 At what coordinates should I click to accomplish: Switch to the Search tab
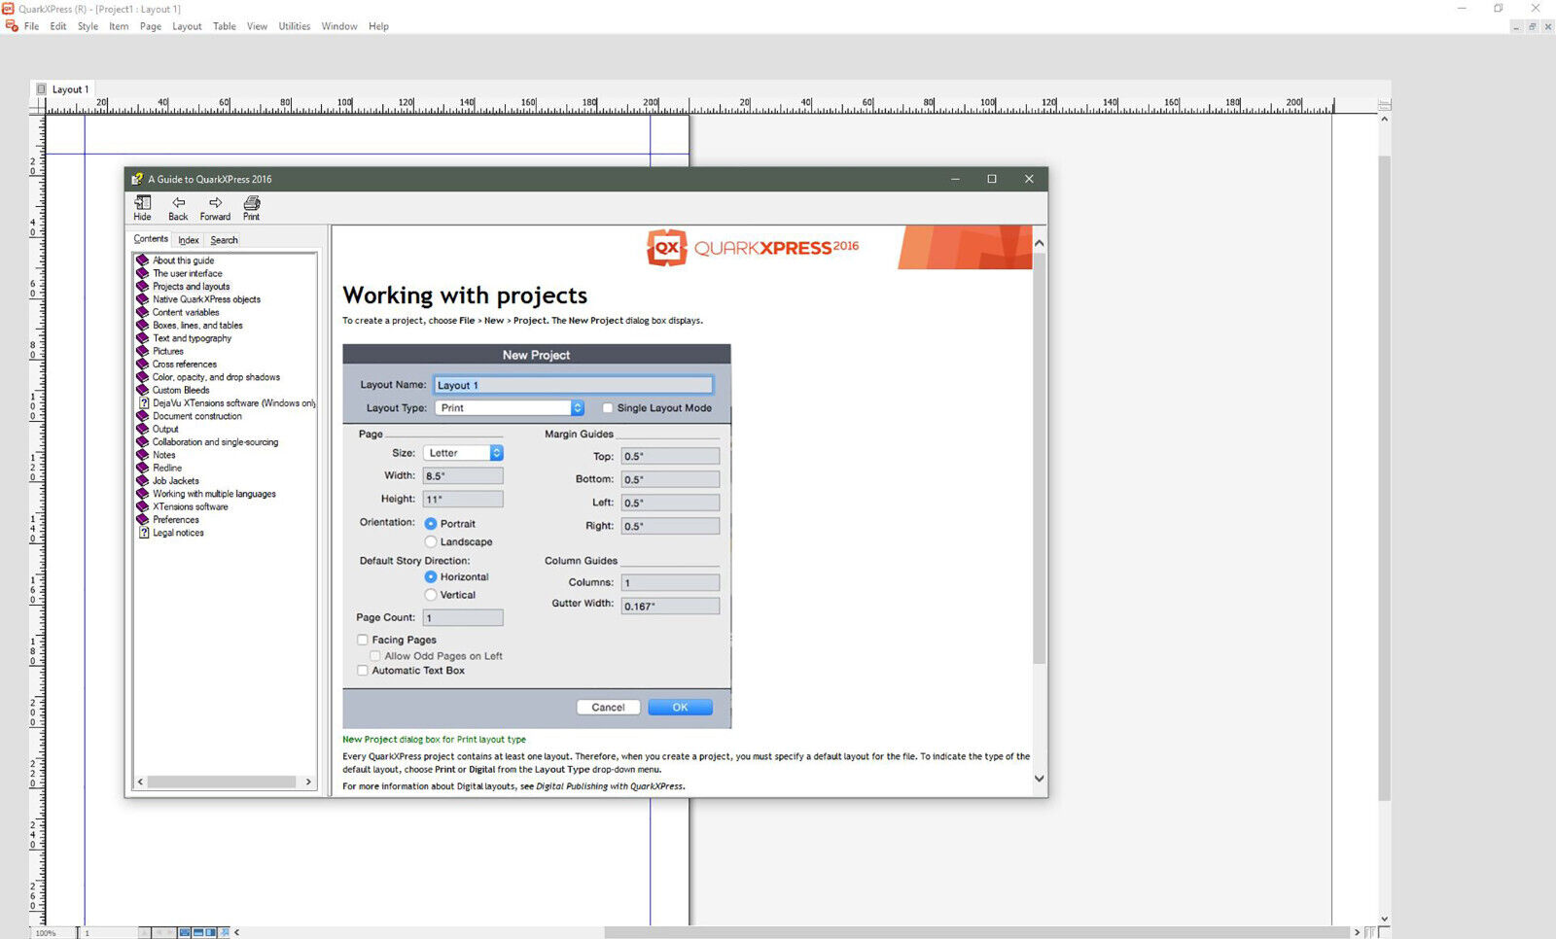(x=224, y=240)
